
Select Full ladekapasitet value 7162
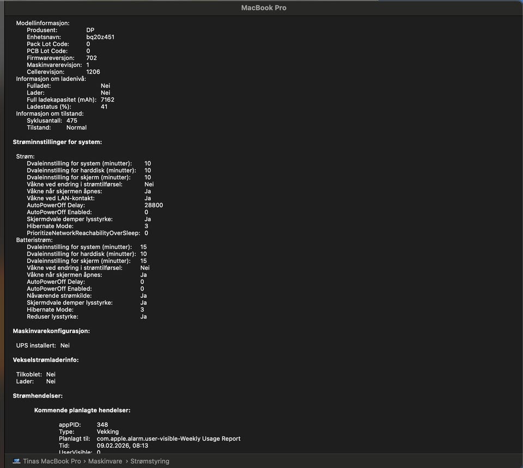pyautogui.click(x=107, y=100)
